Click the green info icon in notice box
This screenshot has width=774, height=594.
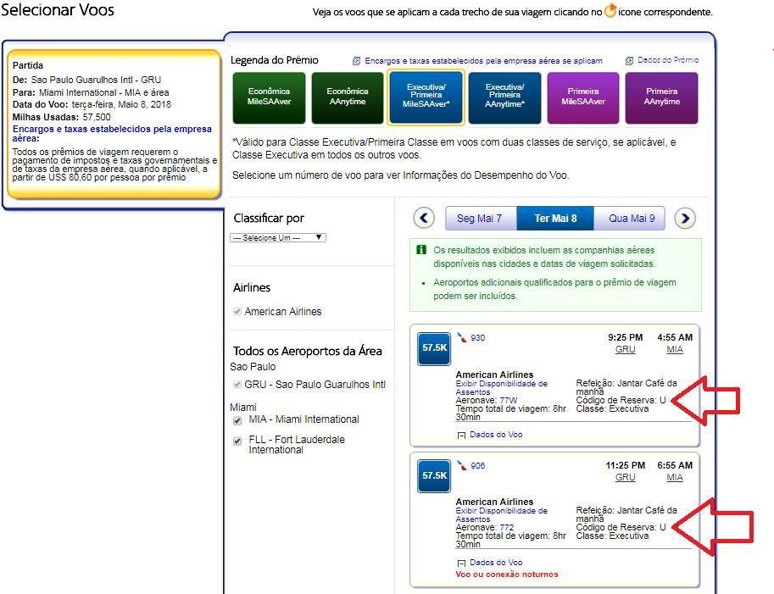click(421, 250)
